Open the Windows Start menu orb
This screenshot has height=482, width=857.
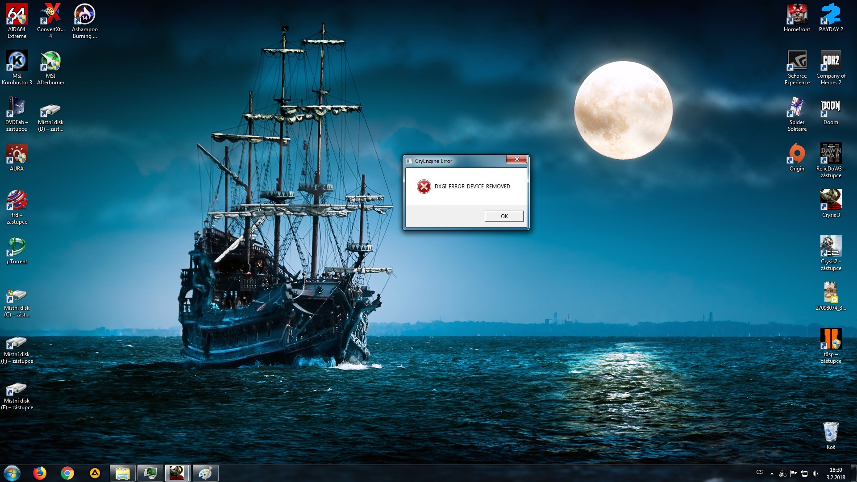click(12, 473)
